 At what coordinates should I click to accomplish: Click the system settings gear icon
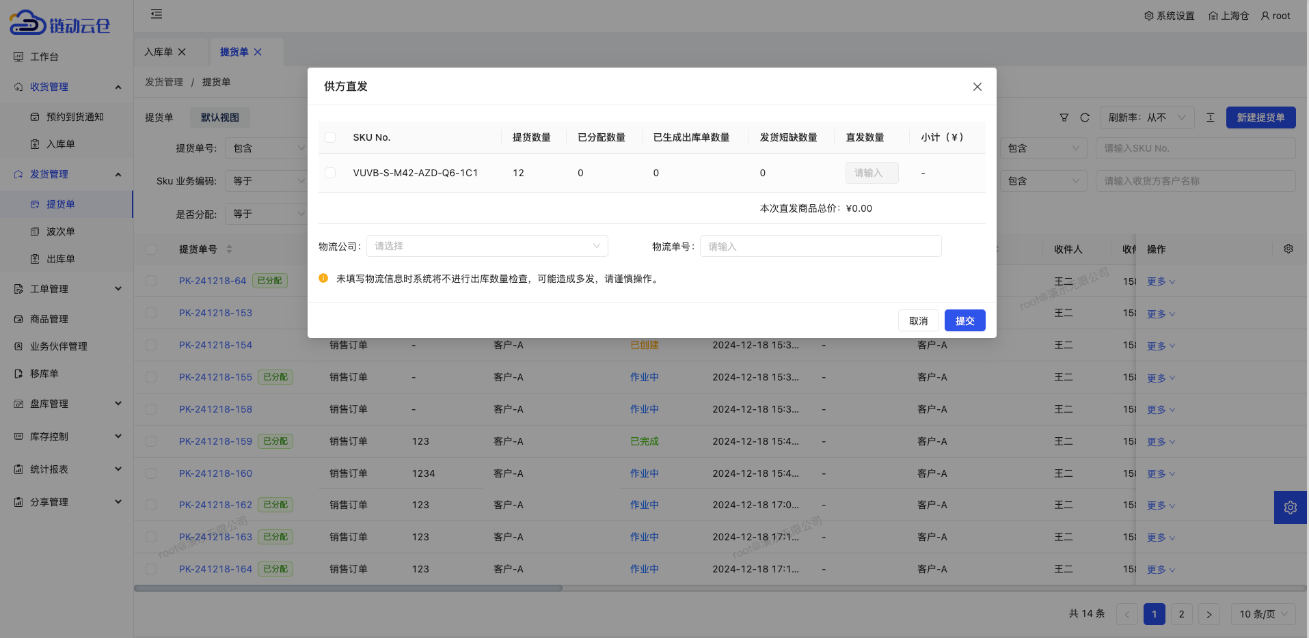click(1148, 16)
